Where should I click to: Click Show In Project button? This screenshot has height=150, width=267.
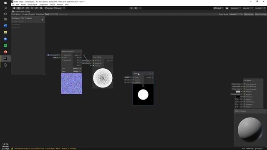29,14
